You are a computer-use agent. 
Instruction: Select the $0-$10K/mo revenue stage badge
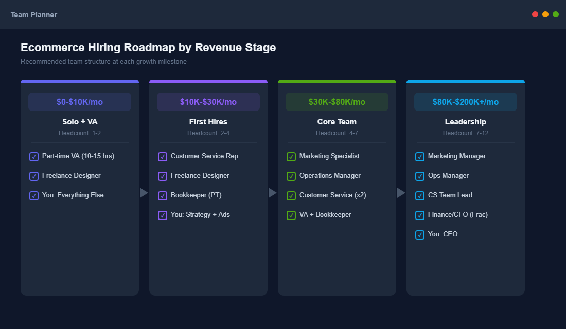click(x=80, y=102)
